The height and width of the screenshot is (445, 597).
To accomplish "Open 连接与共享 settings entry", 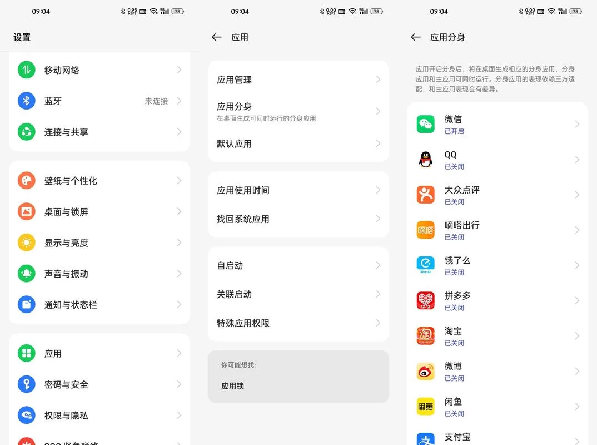I will pyautogui.click(x=100, y=132).
